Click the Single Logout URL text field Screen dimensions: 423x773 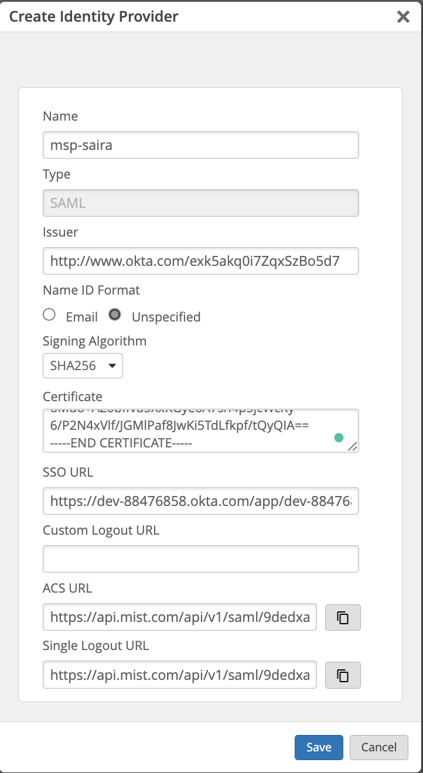tap(179, 675)
